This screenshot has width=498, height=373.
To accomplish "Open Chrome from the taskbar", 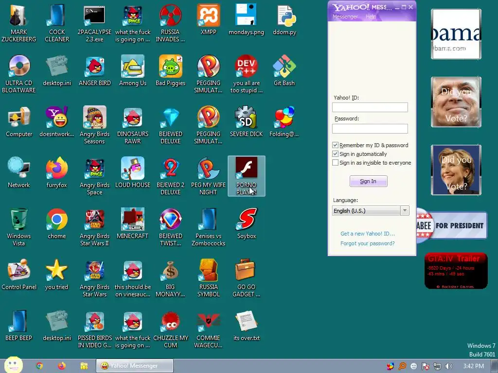I will [39, 366].
